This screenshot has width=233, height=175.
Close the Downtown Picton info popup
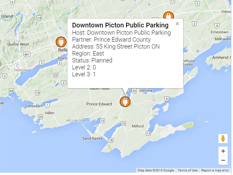click(x=177, y=24)
